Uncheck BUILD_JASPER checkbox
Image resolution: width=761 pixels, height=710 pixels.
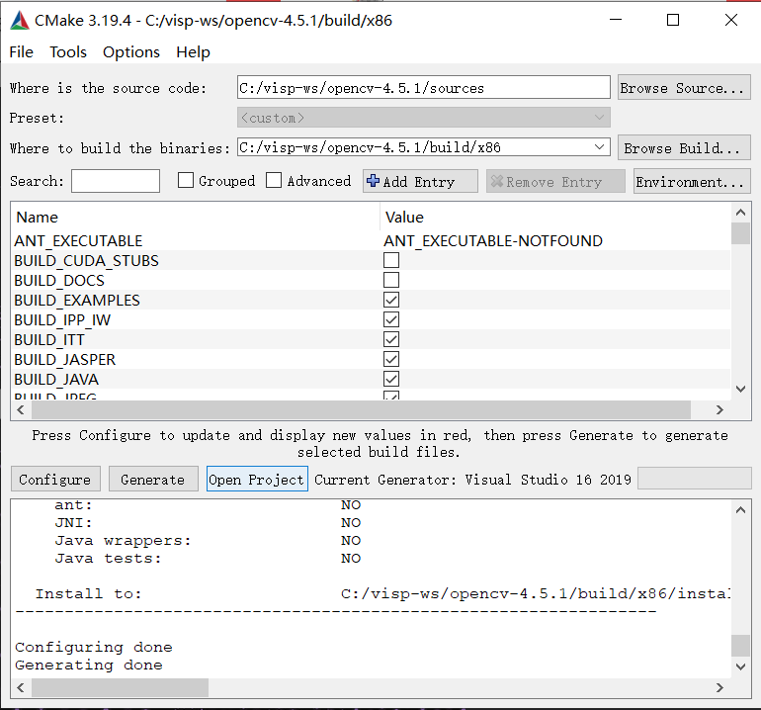391,359
